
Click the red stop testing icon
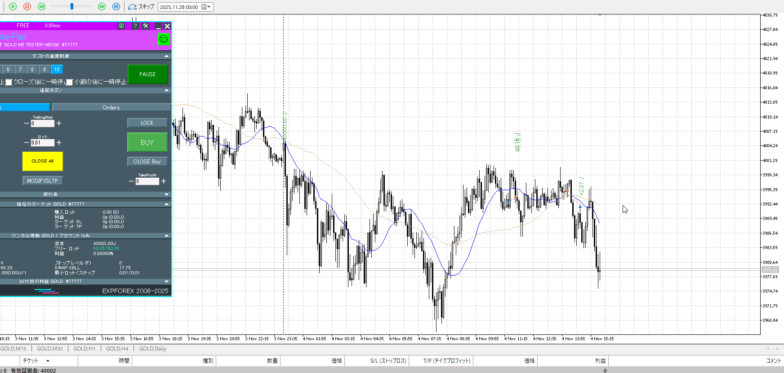coord(27,7)
